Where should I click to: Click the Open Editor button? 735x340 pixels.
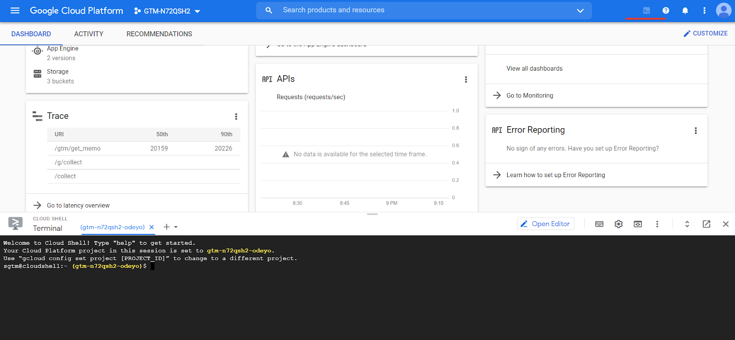coord(546,224)
